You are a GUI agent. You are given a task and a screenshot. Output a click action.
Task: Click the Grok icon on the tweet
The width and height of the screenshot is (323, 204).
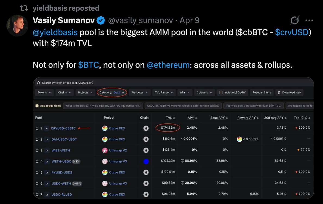pos(295,20)
